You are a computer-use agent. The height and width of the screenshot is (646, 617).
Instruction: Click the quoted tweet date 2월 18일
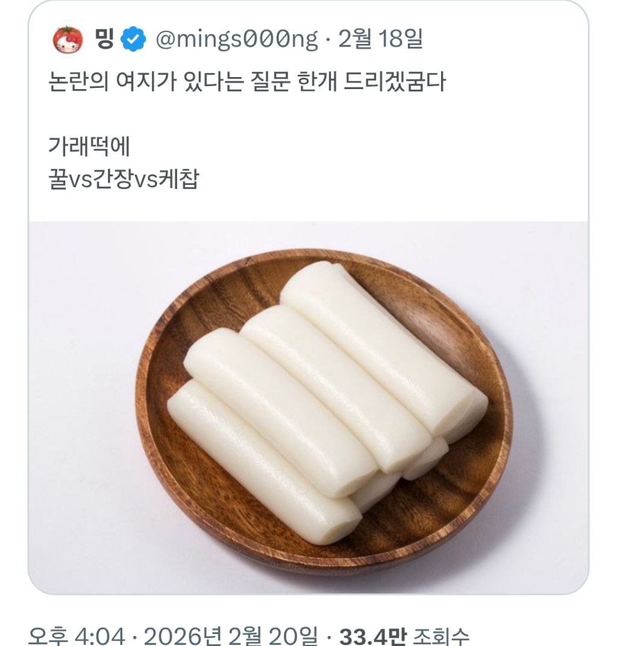tap(380, 40)
